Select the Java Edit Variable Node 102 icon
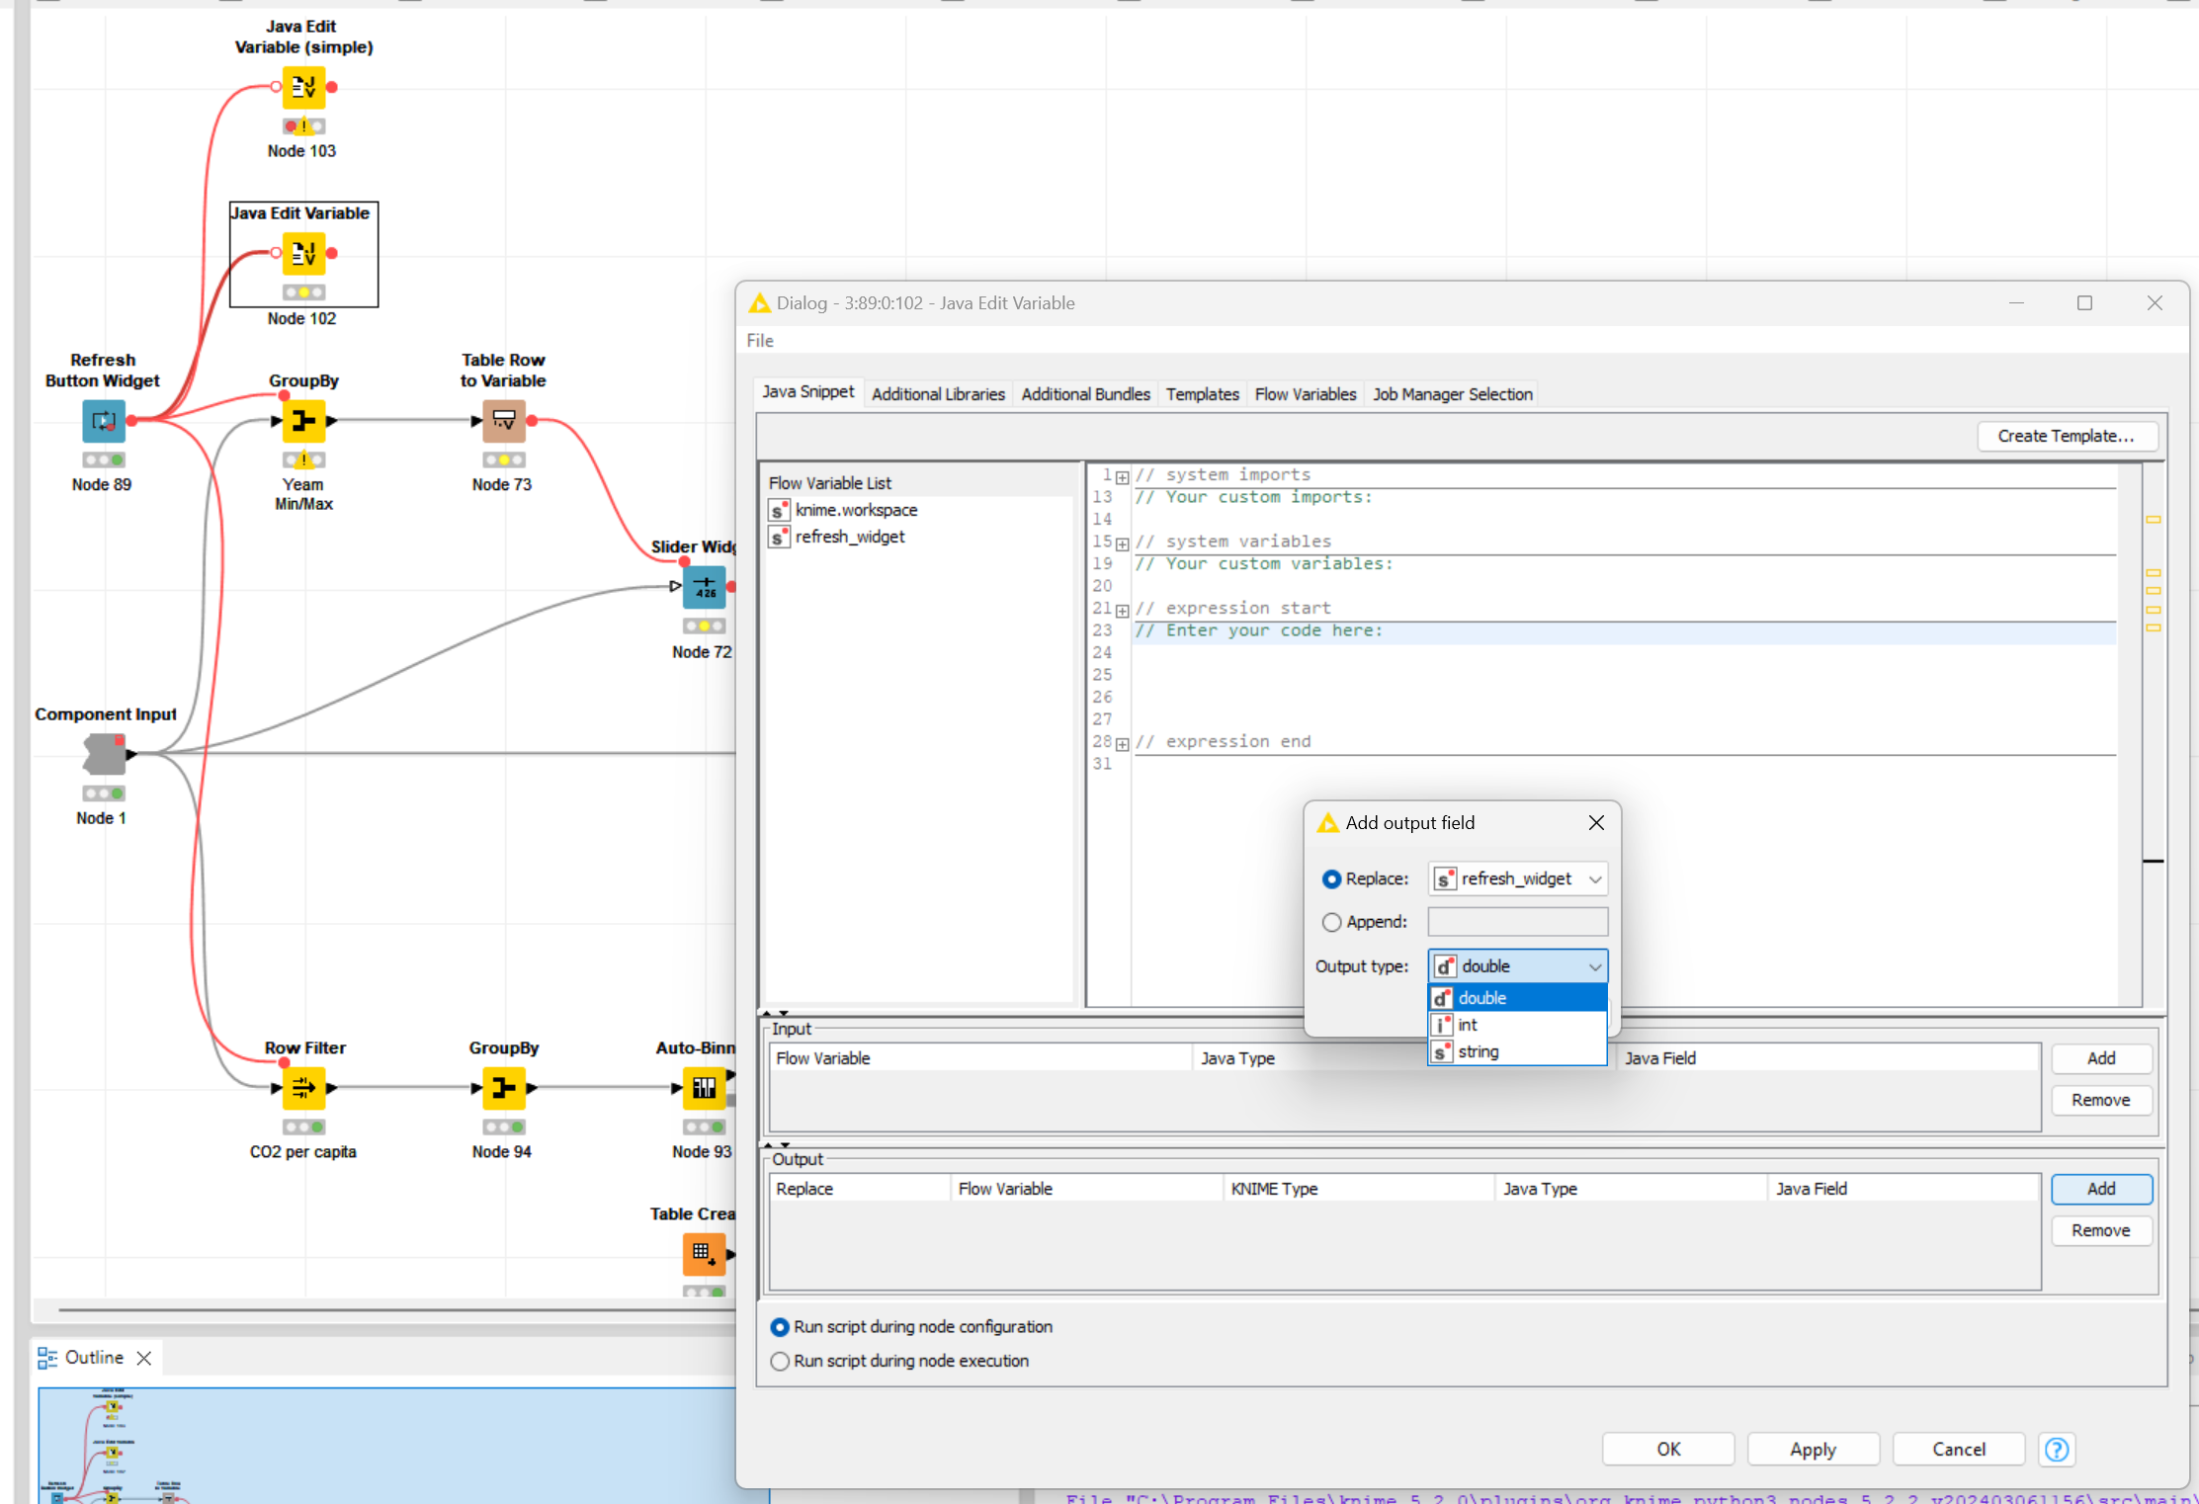Image resolution: width=2199 pixels, height=1504 pixels. 303,254
